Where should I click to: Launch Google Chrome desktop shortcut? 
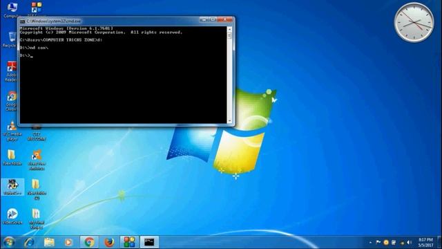pyautogui.click(x=11, y=101)
